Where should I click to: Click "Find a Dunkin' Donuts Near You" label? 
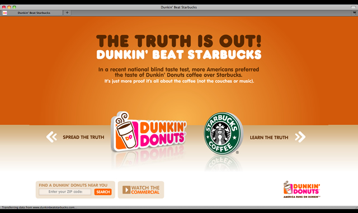tap(73, 185)
